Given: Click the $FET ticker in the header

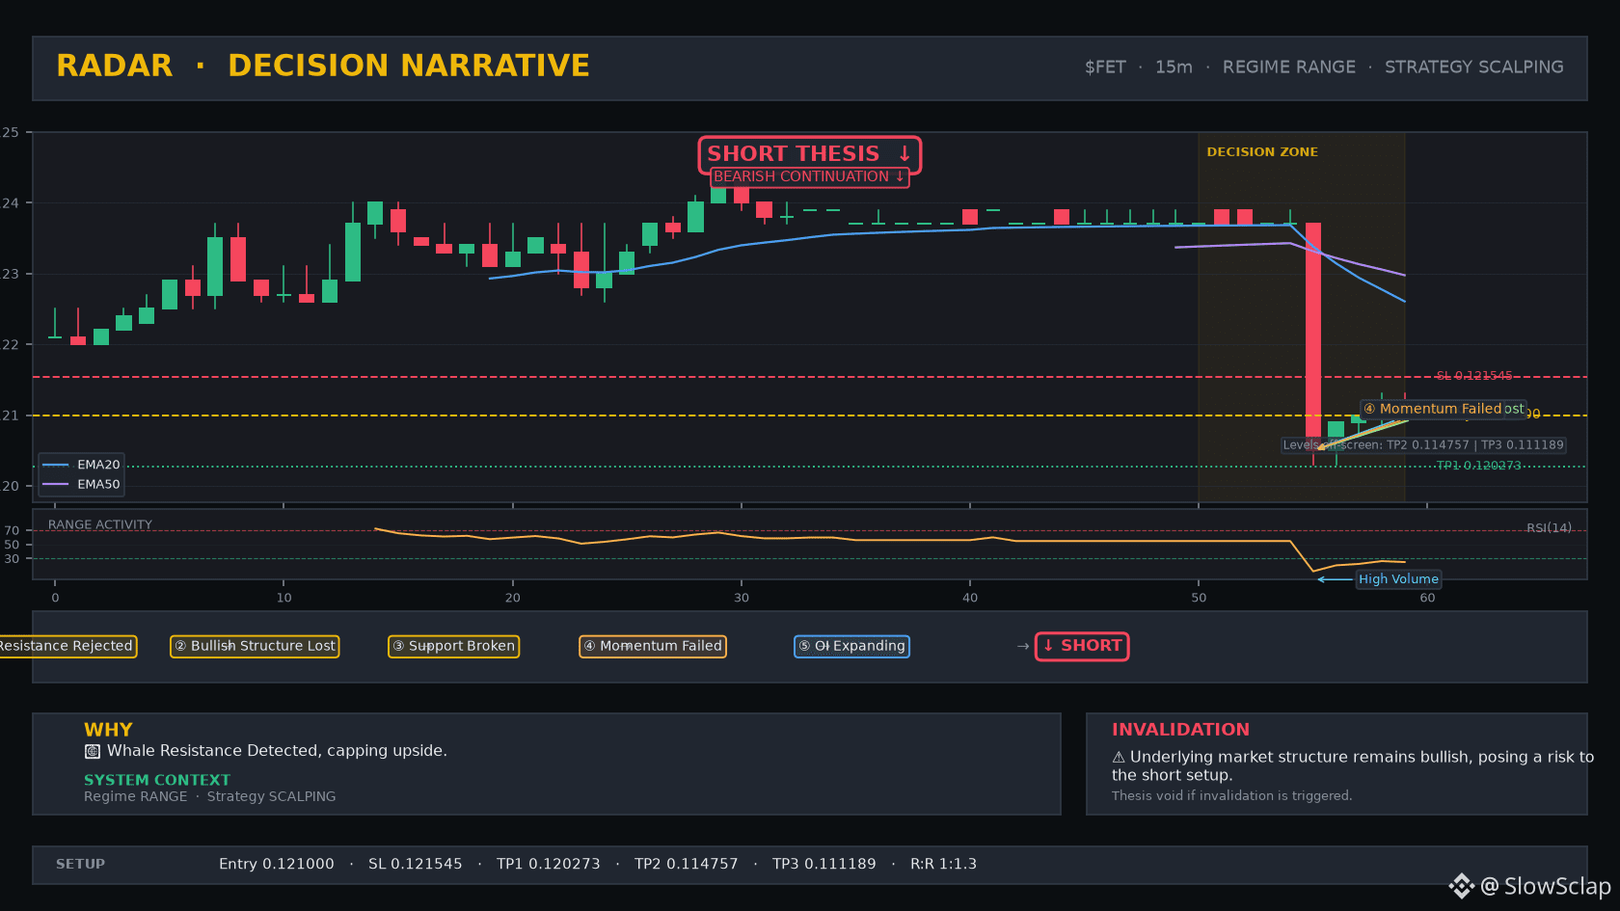Looking at the screenshot, I should pyautogui.click(x=1105, y=67).
